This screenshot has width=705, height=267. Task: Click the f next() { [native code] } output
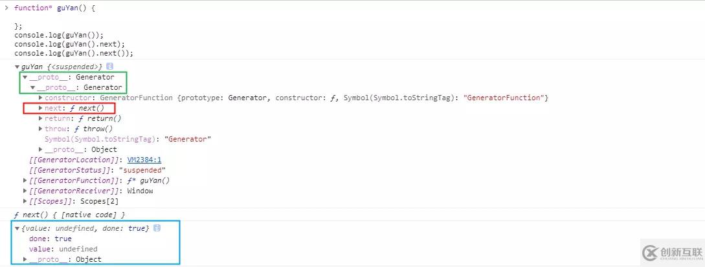(70, 215)
